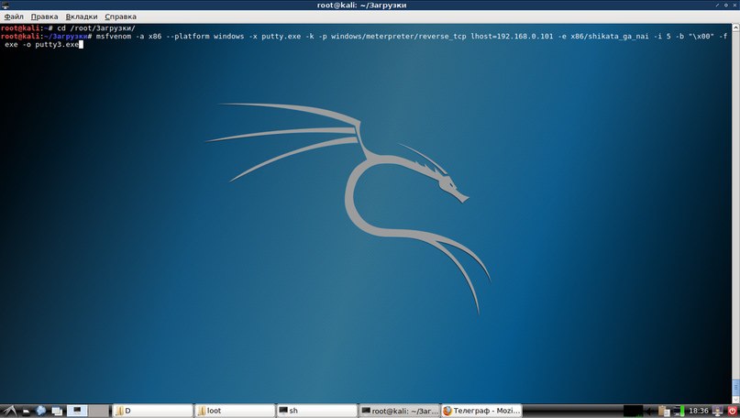
Task: Click the terminal window menu icon in title bar
Action: pyautogui.click(x=6, y=5)
